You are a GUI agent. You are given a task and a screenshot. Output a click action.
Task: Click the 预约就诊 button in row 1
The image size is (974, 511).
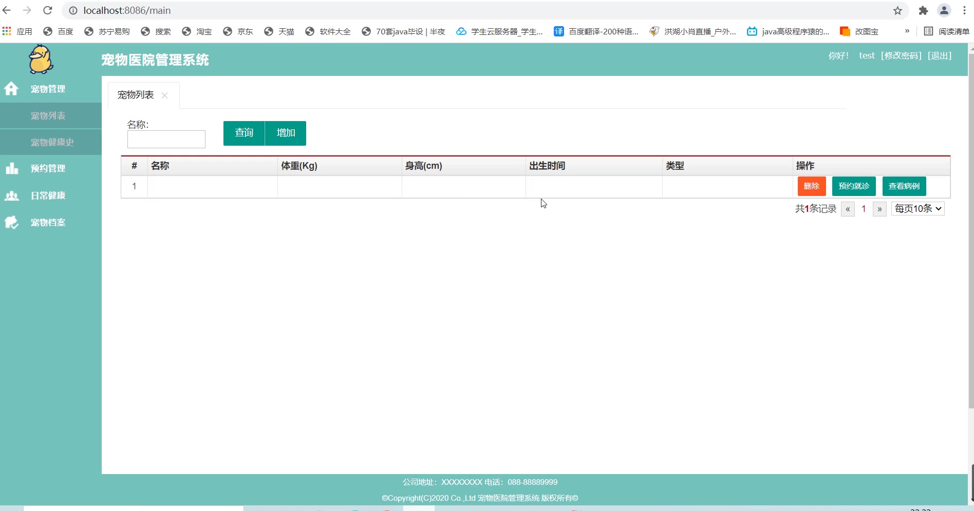pos(854,186)
